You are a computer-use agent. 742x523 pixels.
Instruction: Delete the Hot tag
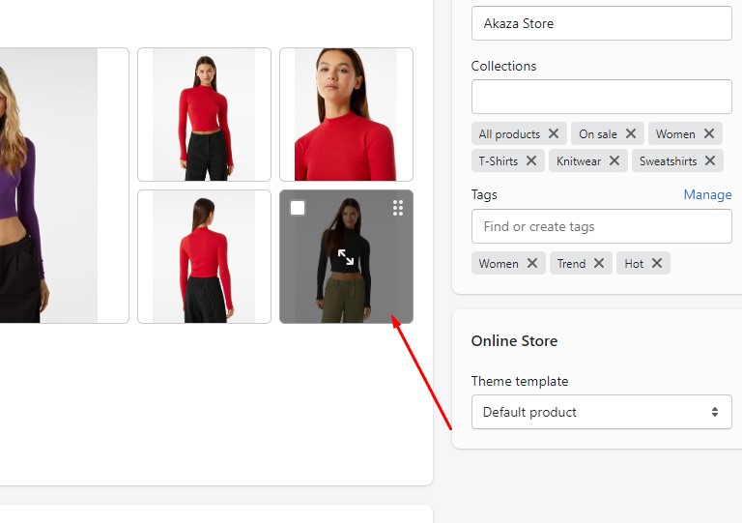pos(657,263)
